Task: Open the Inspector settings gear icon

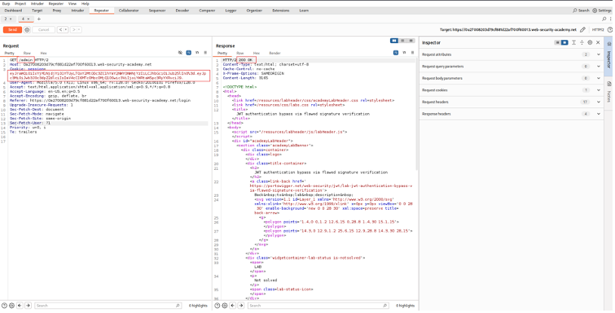Action: [590, 42]
